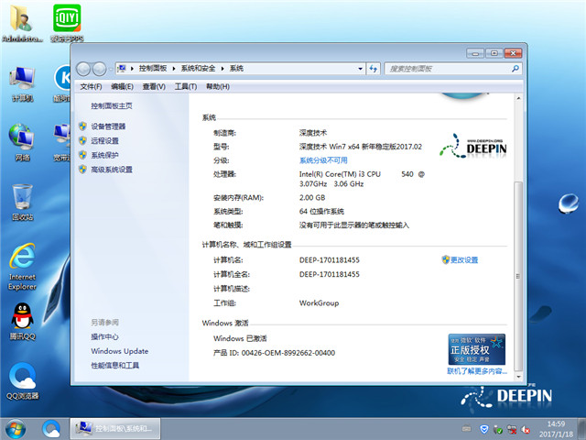Launch Tencent QQ from desktop
Screen dimensions: 586x440
tap(22, 321)
